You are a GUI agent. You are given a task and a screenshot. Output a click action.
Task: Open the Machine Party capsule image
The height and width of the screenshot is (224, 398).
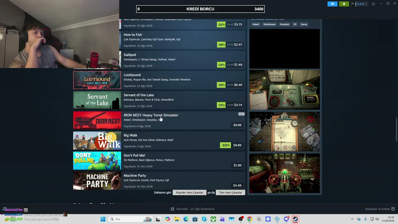tap(97, 181)
